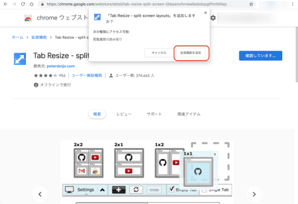Screen dimensions: 298x204
Task: Go back using the browser back arrow
Action: (x=6, y=4)
